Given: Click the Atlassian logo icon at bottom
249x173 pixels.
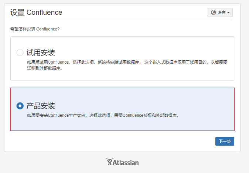Looking at the screenshot, I should click(110, 162).
